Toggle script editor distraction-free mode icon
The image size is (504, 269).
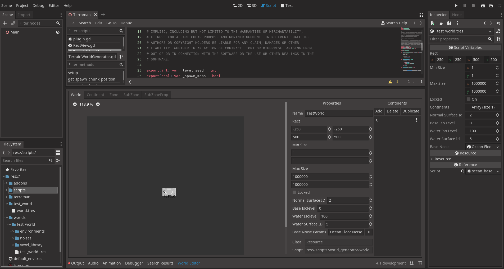point(421,15)
